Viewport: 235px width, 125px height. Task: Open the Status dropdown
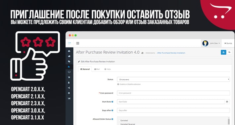(173, 79)
